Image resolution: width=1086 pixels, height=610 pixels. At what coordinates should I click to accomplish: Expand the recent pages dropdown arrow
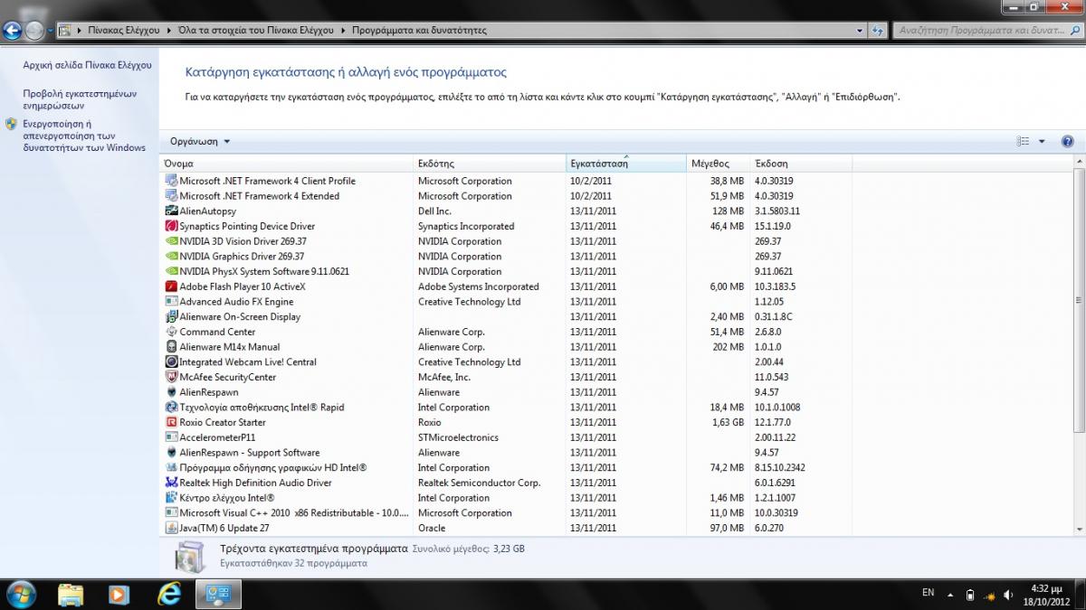coord(50,30)
